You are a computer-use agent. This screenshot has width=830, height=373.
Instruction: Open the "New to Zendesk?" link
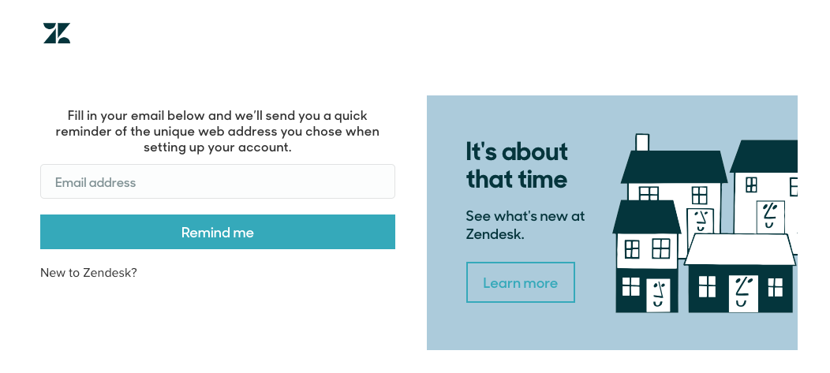[x=88, y=273]
